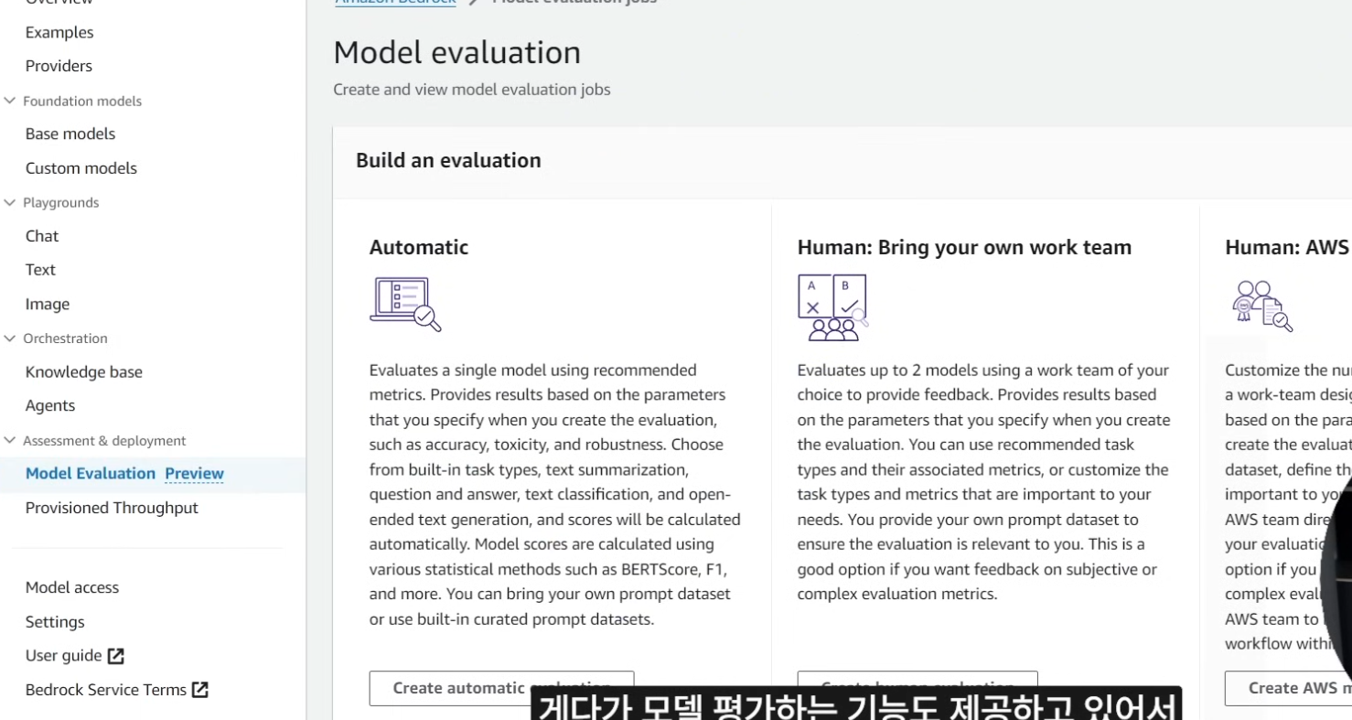Open Knowledge base page
Image resolution: width=1352 pixels, height=720 pixels.
pos(84,371)
